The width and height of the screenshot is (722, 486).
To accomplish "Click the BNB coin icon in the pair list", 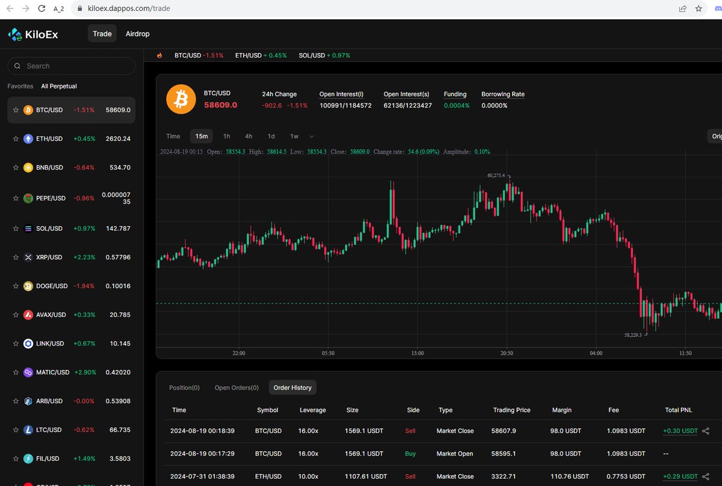I will [28, 168].
